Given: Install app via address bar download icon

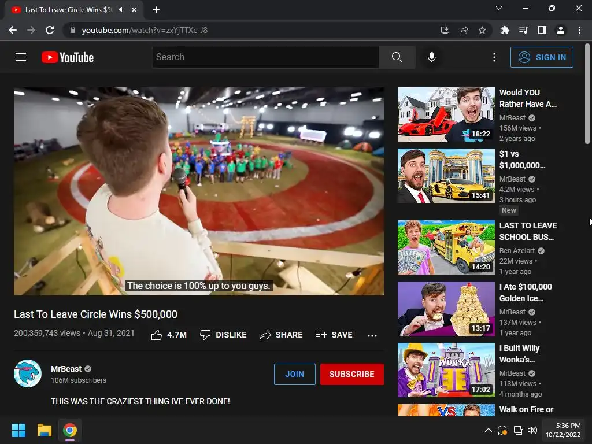Looking at the screenshot, I should (x=445, y=30).
